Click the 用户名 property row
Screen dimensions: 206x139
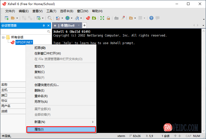click(13, 106)
